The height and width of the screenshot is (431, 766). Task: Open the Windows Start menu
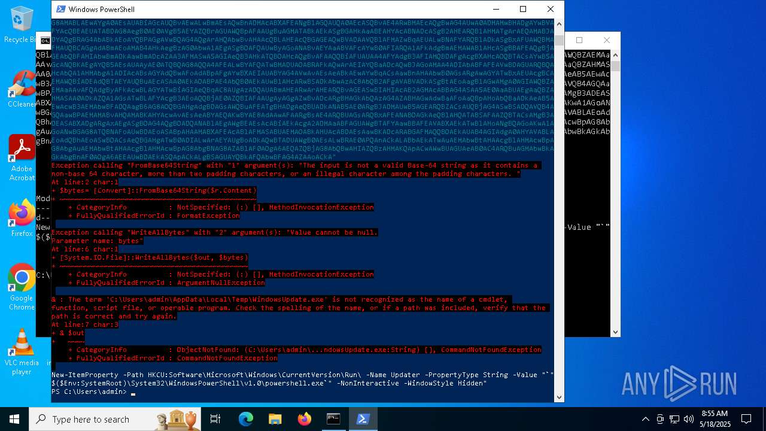point(14,419)
